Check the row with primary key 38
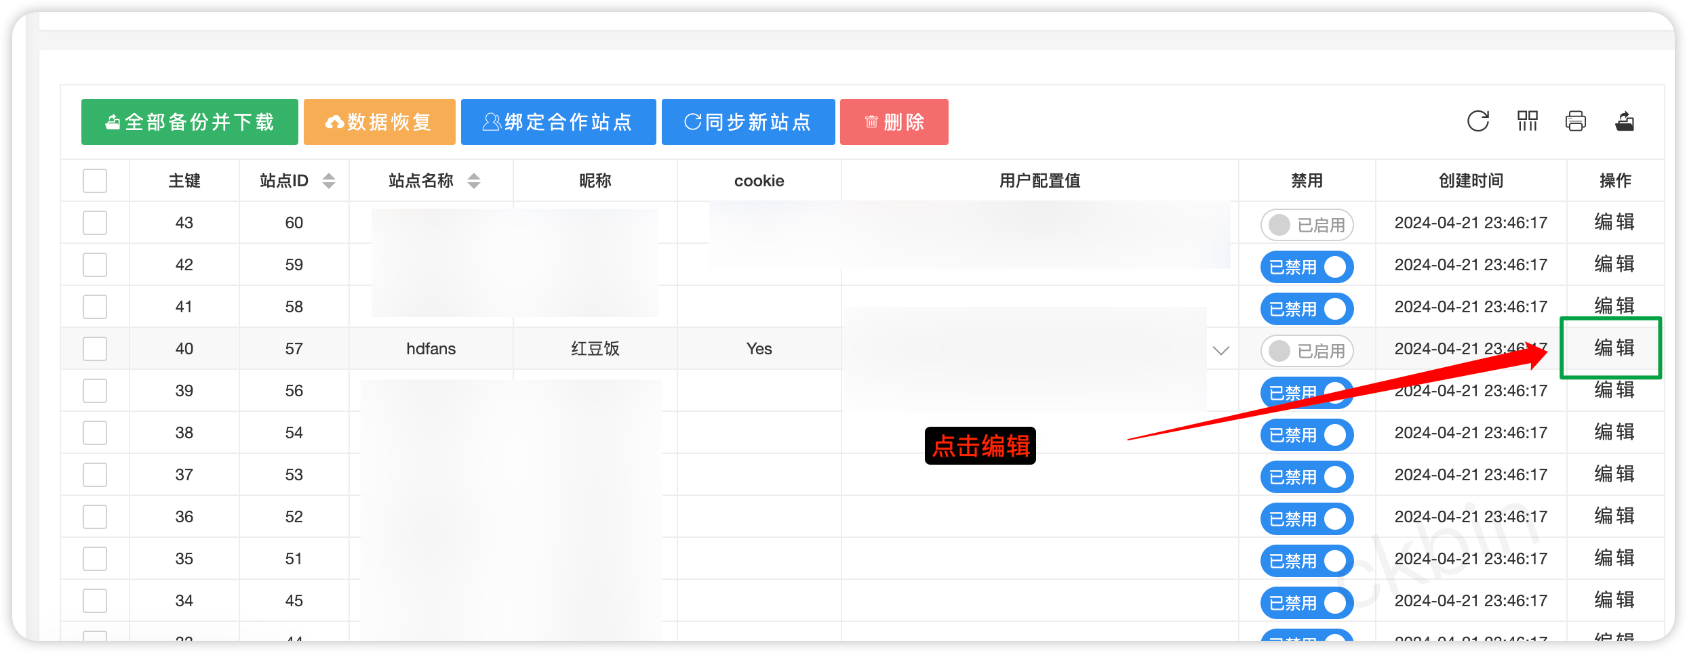Image resolution: width=1687 pixels, height=653 pixels. (x=95, y=433)
